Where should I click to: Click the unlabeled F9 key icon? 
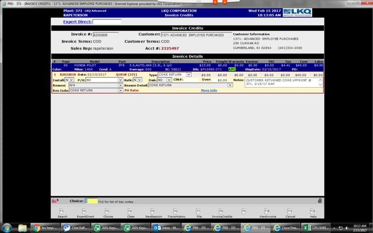(x=244, y=211)
